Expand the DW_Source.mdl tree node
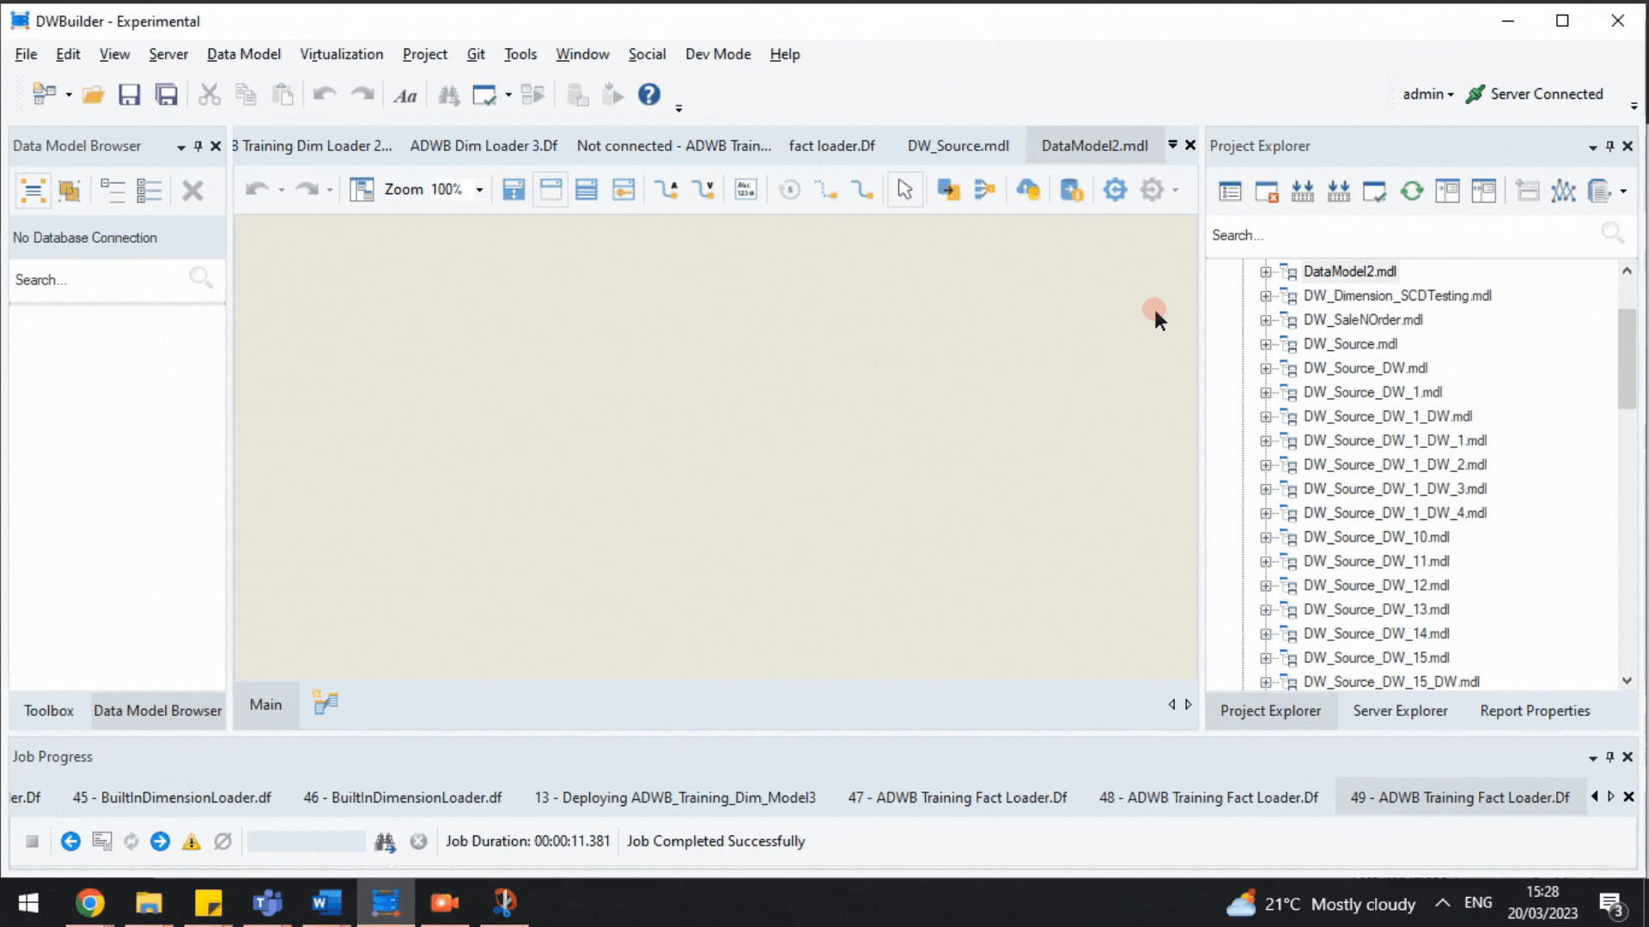Screen dimensions: 1649x927 [x=1265, y=344]
